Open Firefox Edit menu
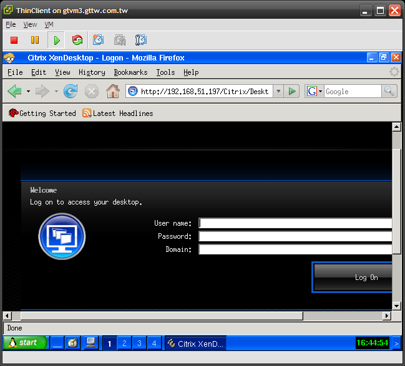 (39, 72)
